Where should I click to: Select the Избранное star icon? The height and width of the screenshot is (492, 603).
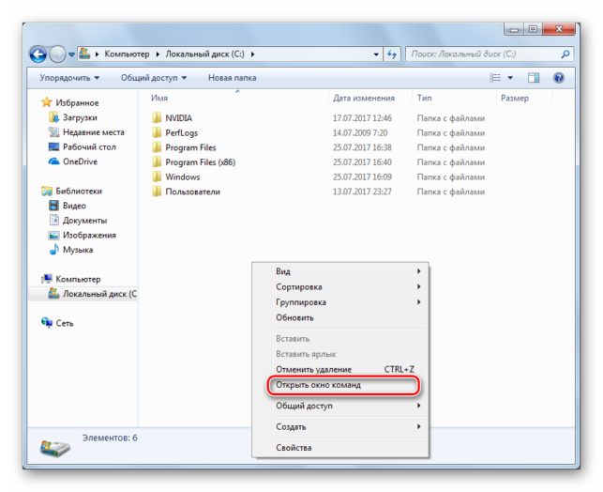[47, 102]
